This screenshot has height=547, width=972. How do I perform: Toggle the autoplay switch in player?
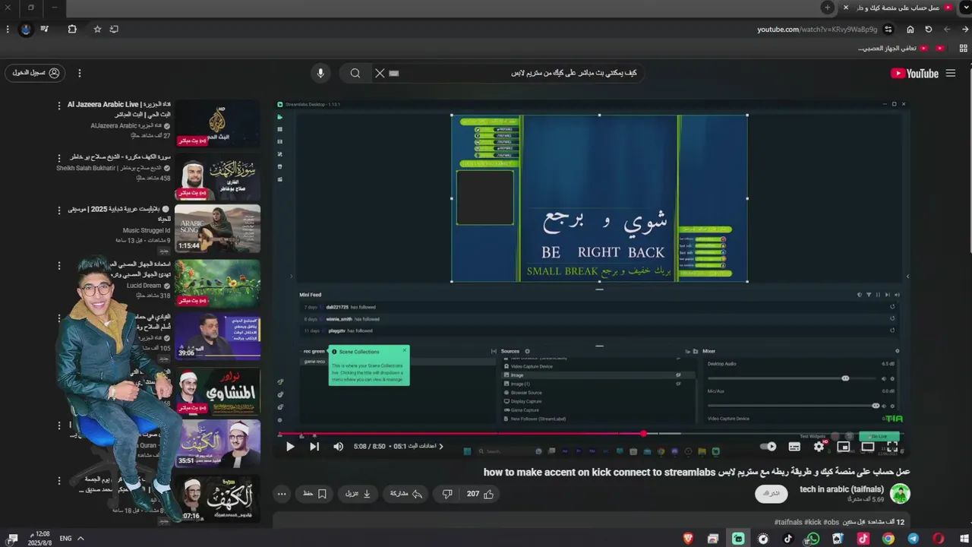tap(769, 447)
